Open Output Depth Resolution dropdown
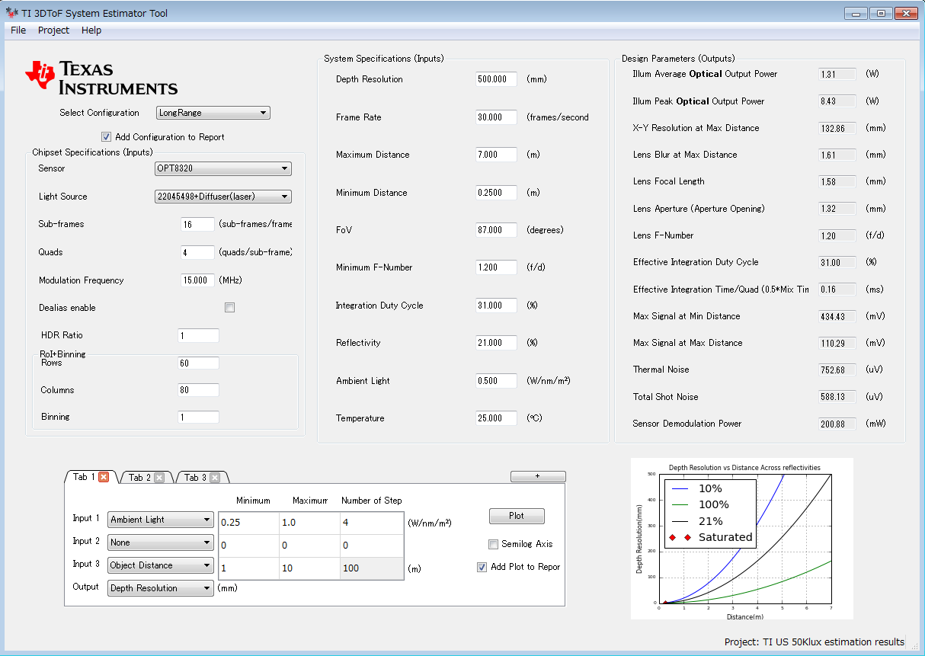 point(160,588)
